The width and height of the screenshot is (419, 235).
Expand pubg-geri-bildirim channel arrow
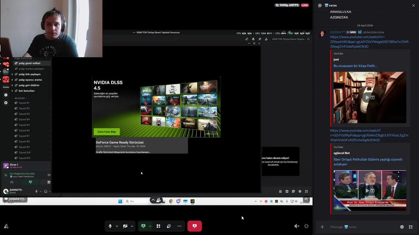12,86
